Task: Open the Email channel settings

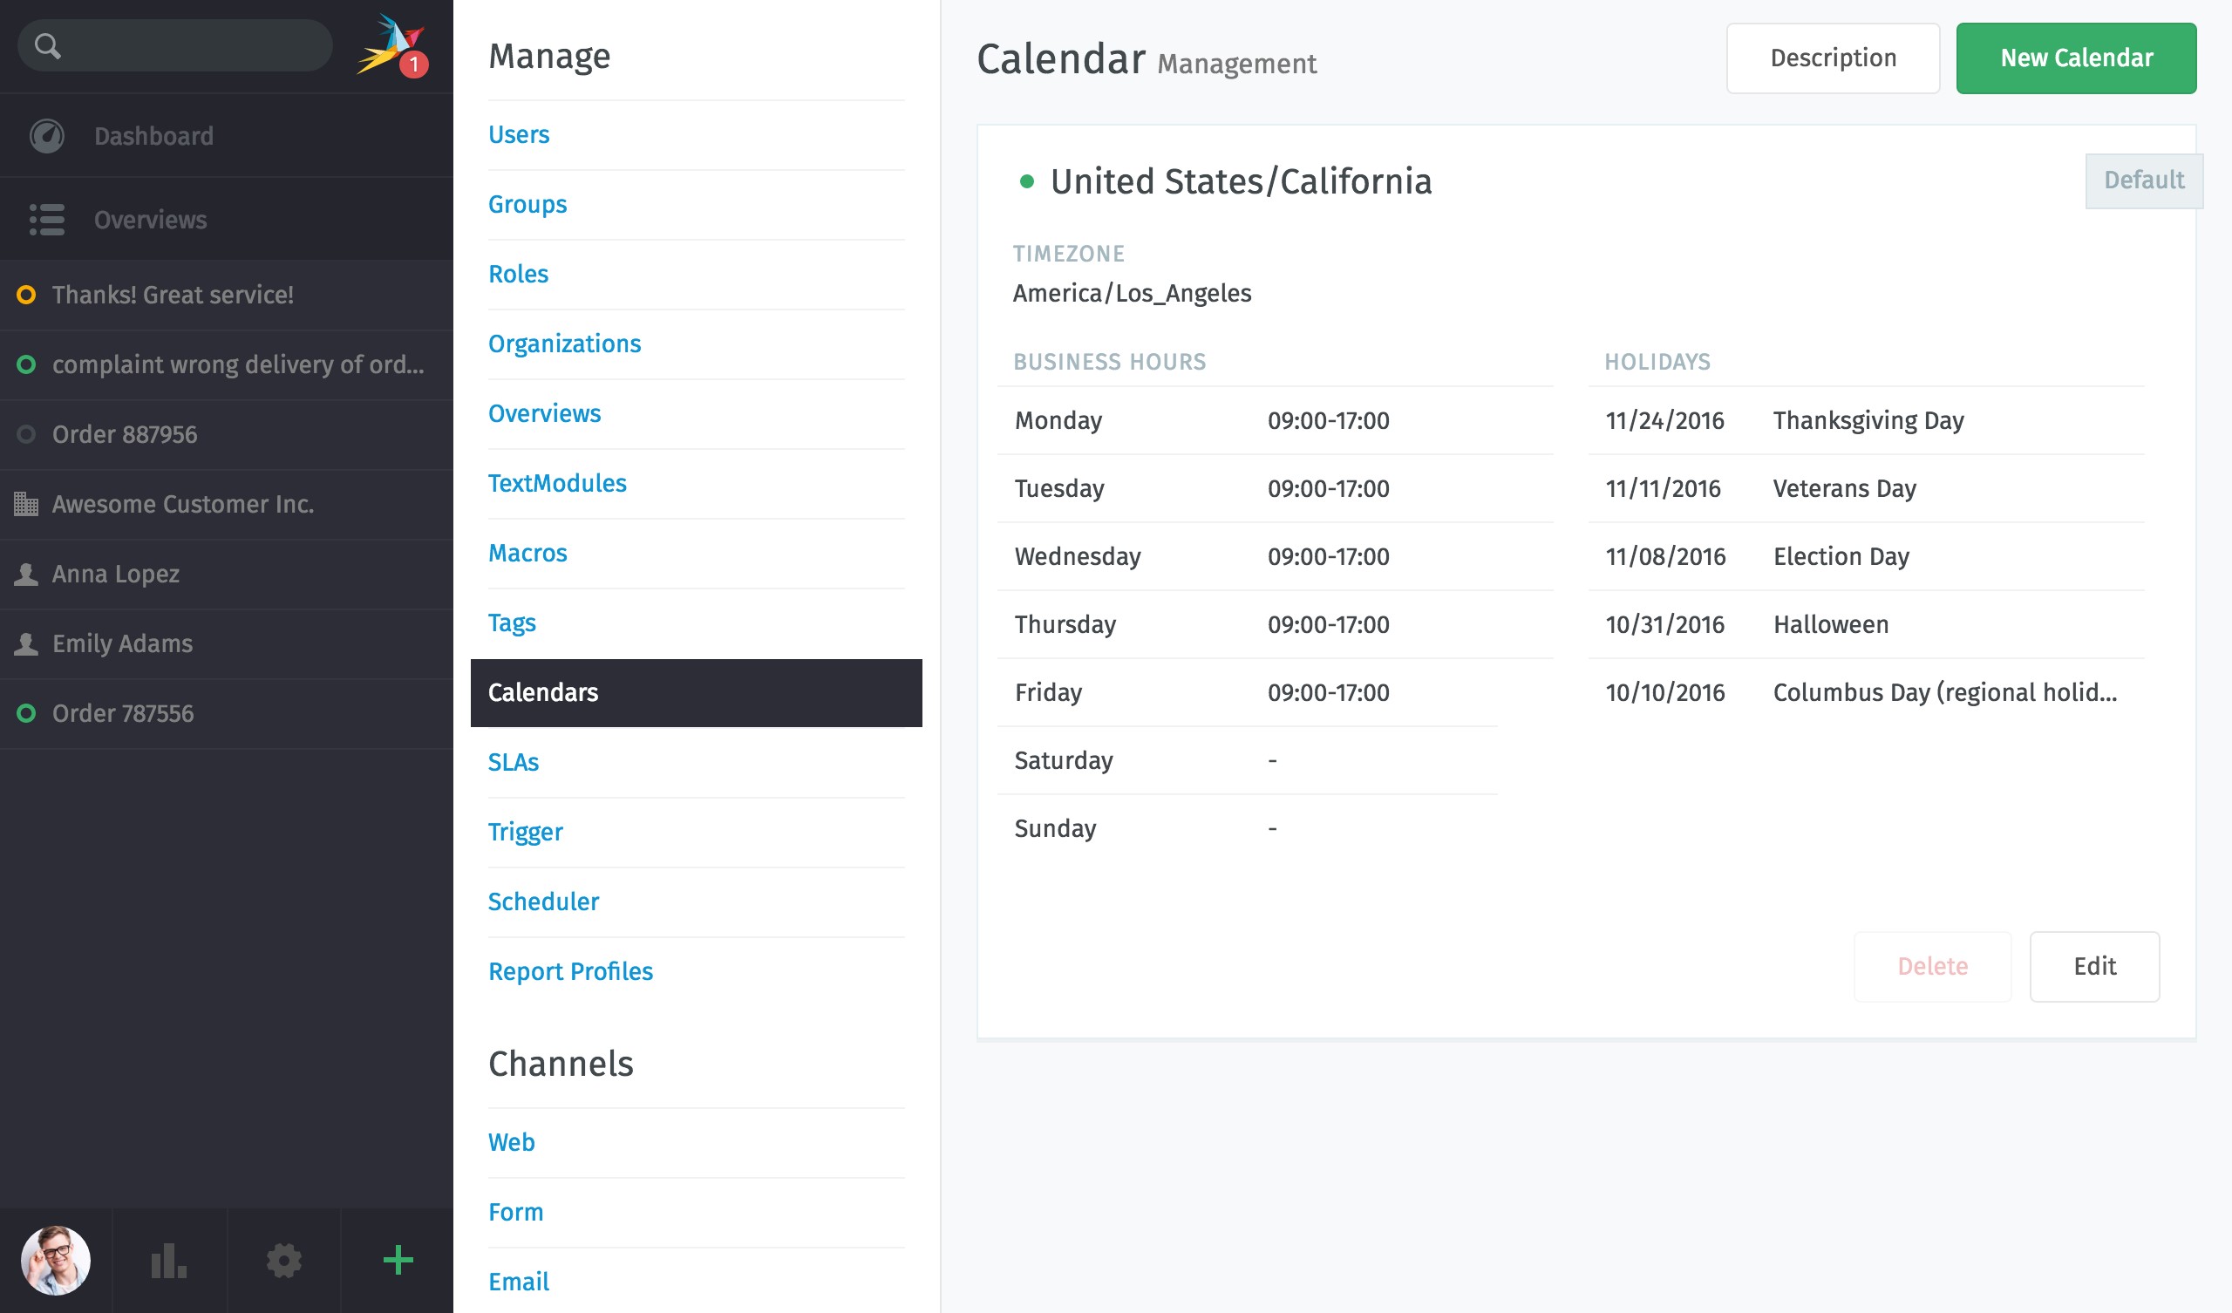Action: pos(518,1281)
